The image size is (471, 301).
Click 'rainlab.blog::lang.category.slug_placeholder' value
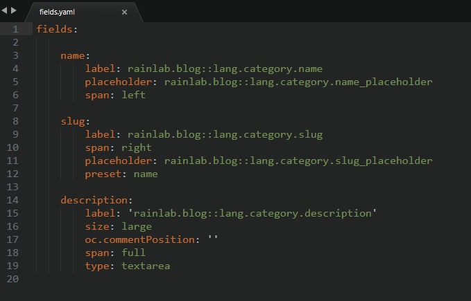pos(298,161)
